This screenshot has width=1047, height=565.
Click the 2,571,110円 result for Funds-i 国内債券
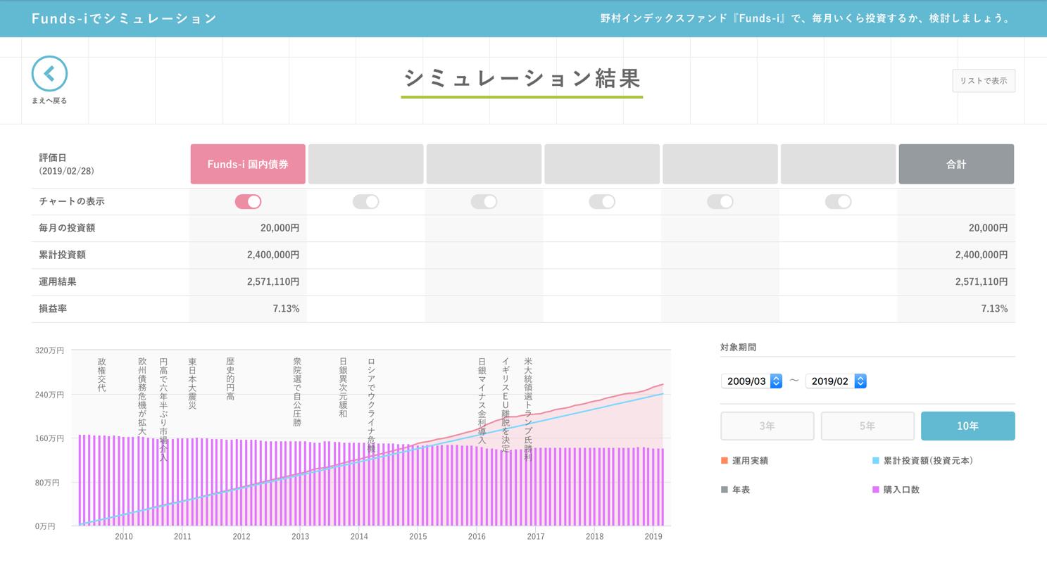[273, 281]
